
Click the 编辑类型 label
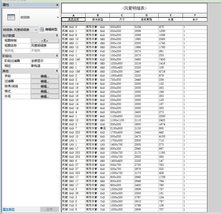click(x=51, y=29)
